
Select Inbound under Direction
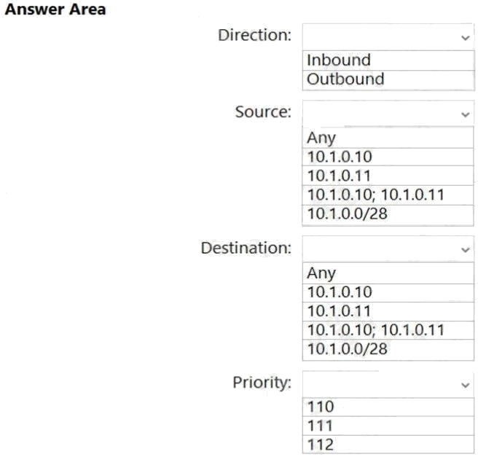coord(388,60)
